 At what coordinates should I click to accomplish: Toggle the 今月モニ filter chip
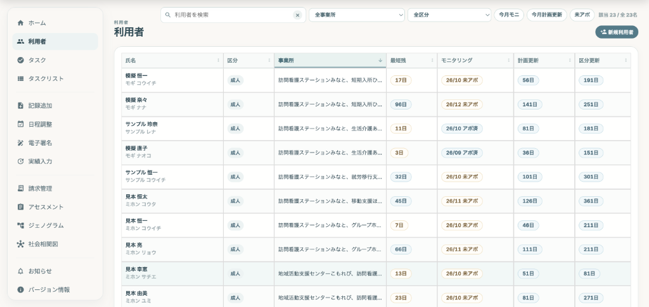tap(509, 15)
